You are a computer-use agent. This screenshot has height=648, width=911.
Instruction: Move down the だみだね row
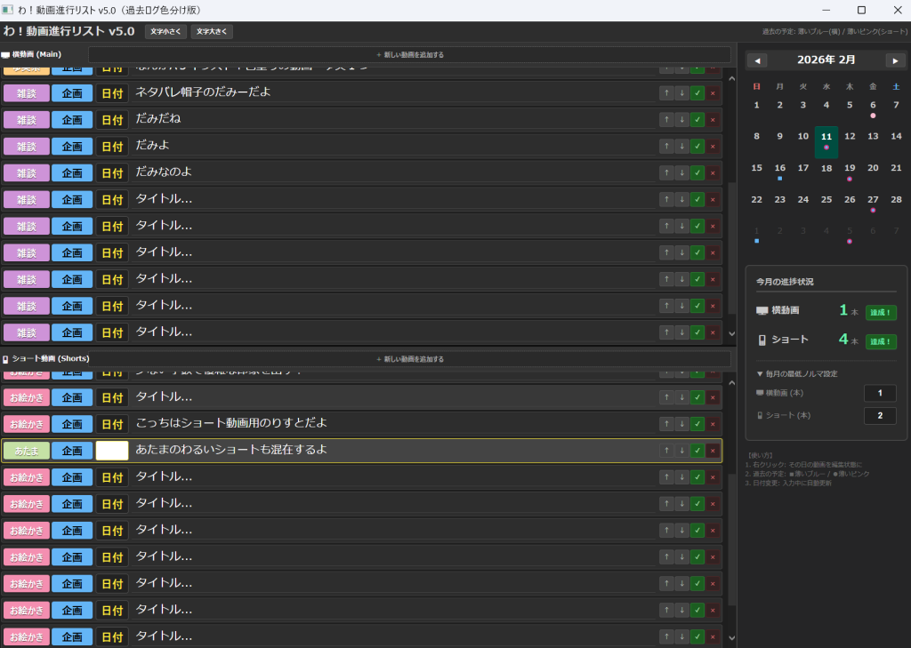click(x=681, y=119)
